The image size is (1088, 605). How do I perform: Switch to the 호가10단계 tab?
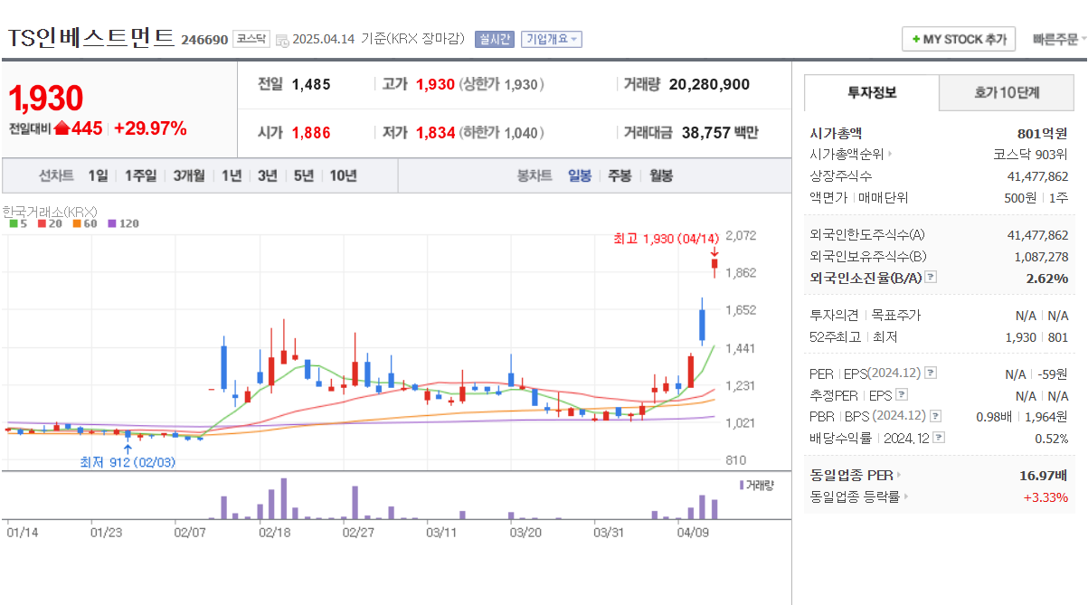(1007, 92)
